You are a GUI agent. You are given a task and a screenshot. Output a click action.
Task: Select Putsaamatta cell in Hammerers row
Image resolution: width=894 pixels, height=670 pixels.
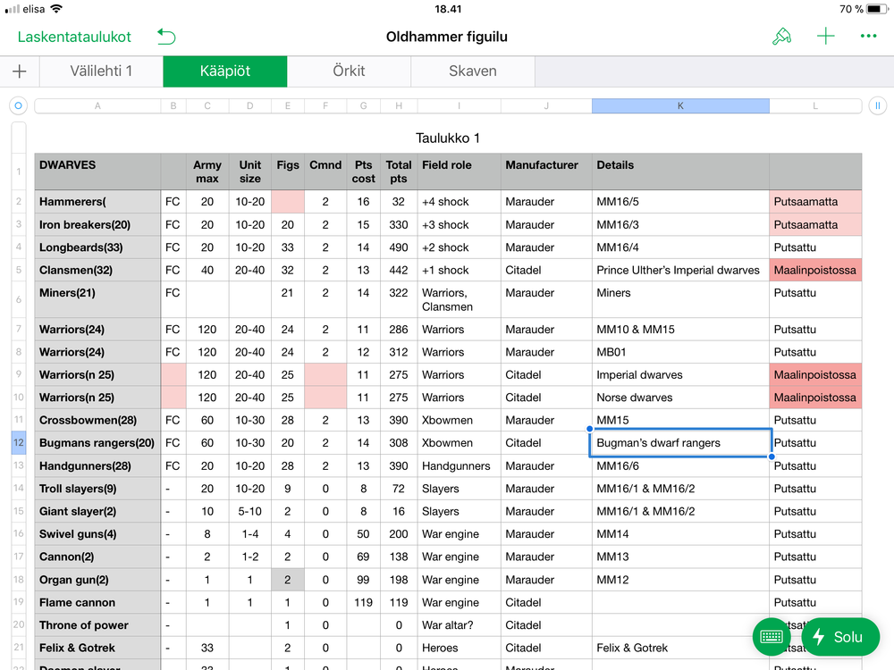(815, 202)
